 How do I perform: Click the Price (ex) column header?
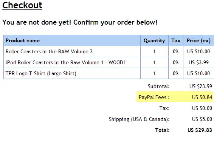[198, 41]
